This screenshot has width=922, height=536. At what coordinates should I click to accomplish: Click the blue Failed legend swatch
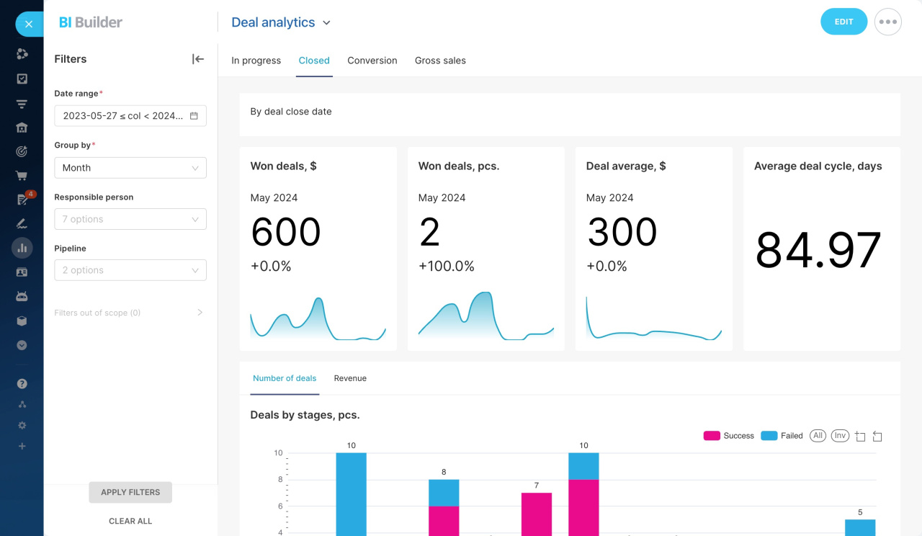(769, 436)
